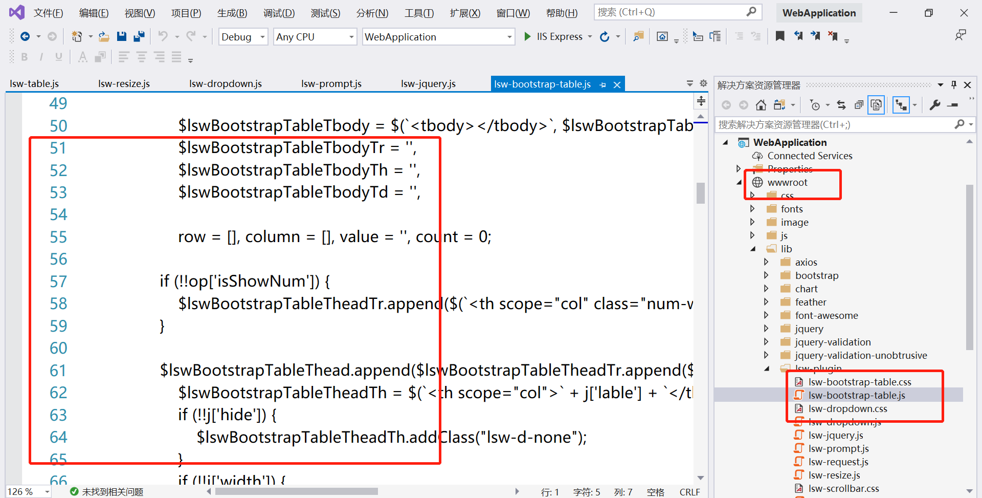Go to the previous bookmark icon
This screenshot has height=498, width=982.
click(x=798, y=36)
